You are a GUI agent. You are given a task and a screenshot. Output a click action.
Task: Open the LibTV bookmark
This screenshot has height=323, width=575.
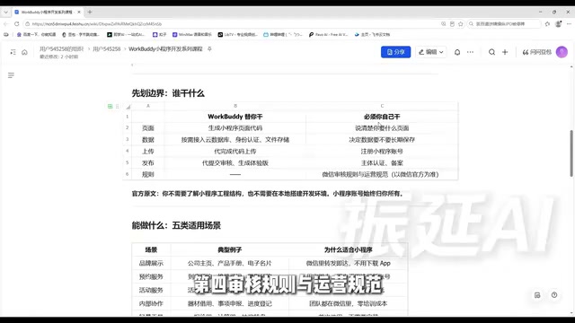click(237, 34)
